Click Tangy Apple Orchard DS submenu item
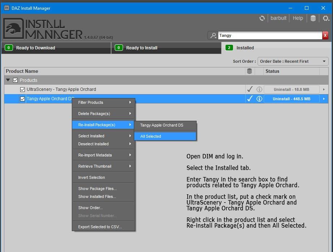The image size is (333, 252). tap(165, 125)
